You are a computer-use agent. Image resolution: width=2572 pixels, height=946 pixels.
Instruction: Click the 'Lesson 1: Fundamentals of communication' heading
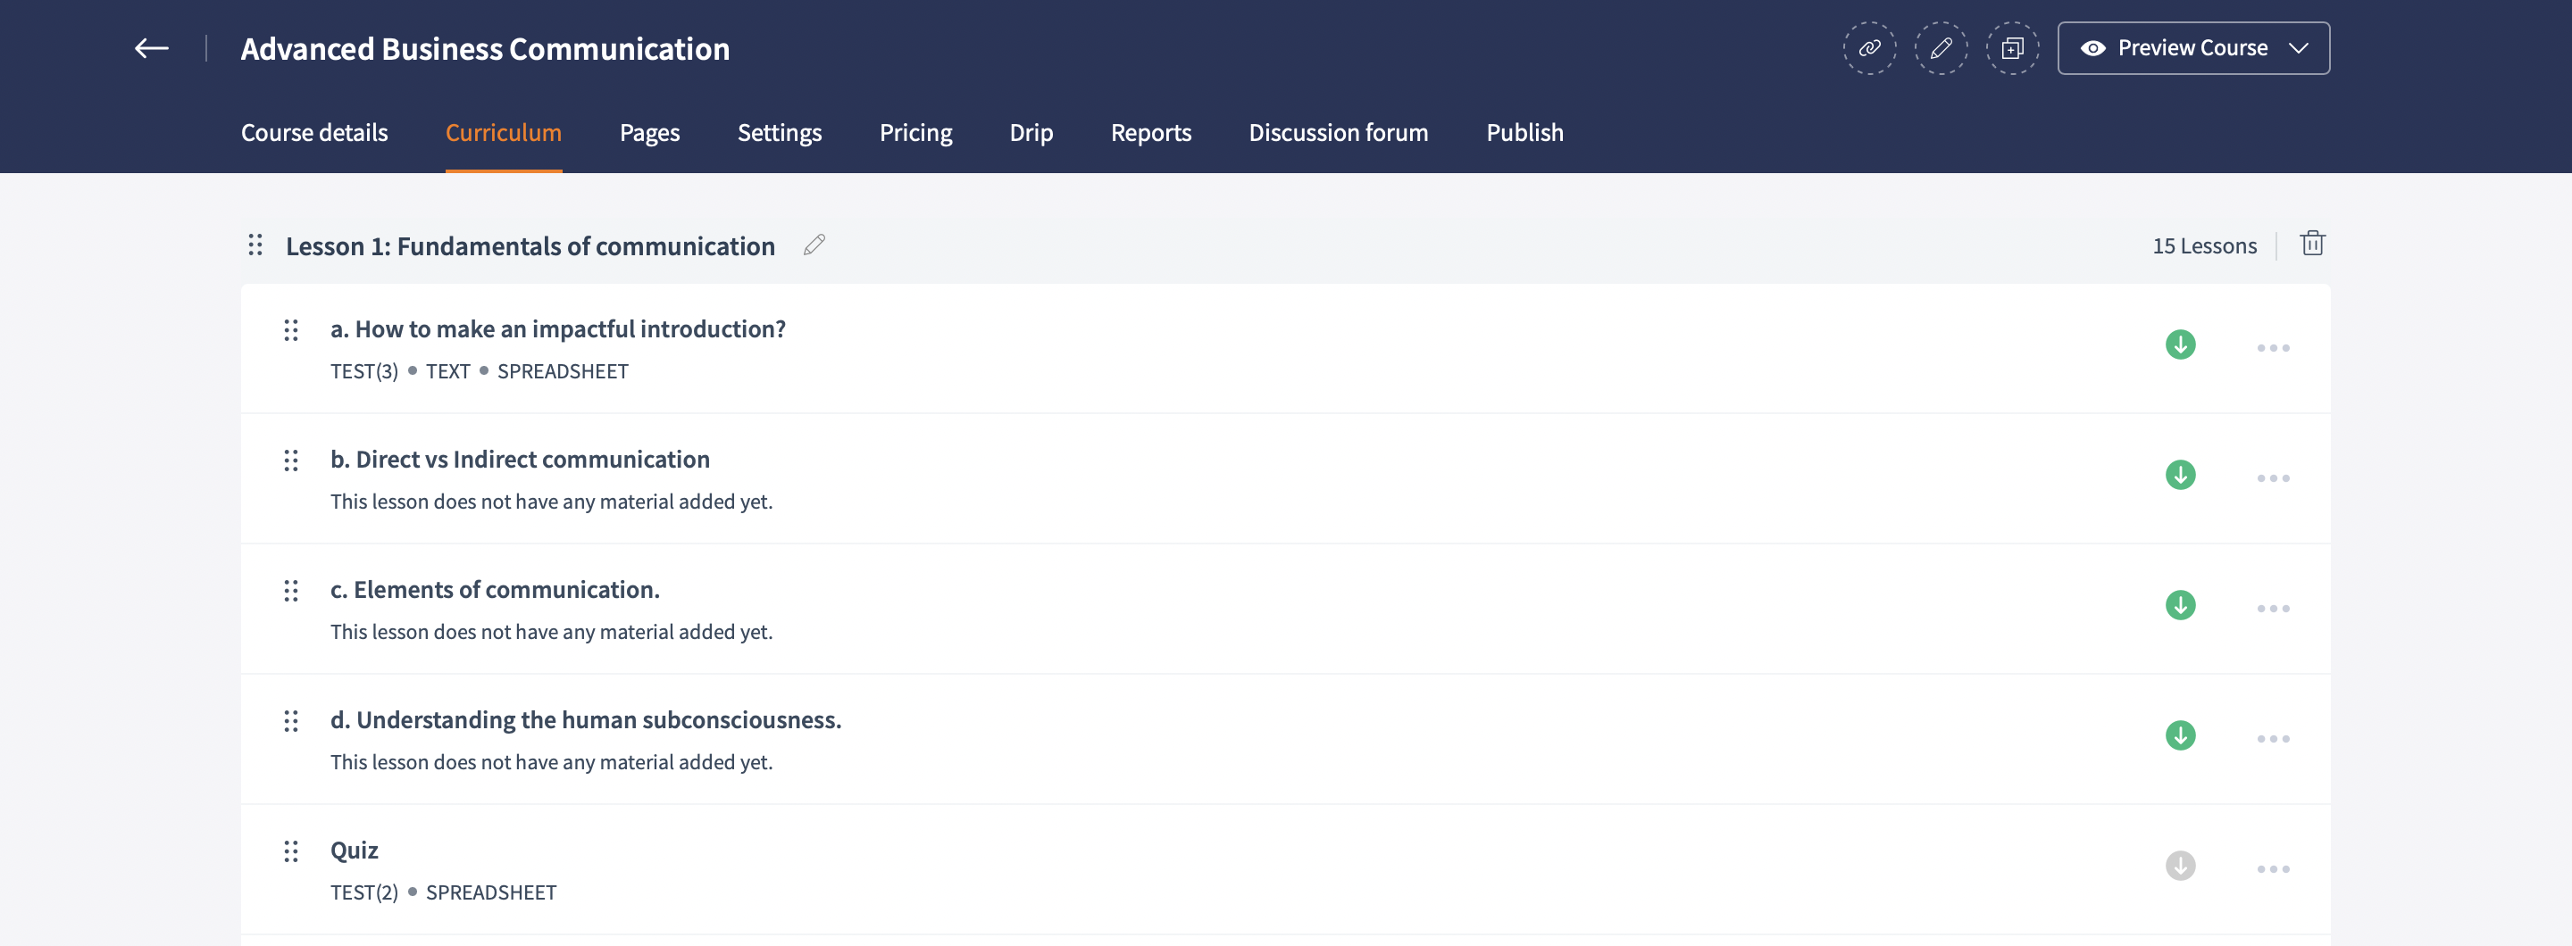[530, 245]
